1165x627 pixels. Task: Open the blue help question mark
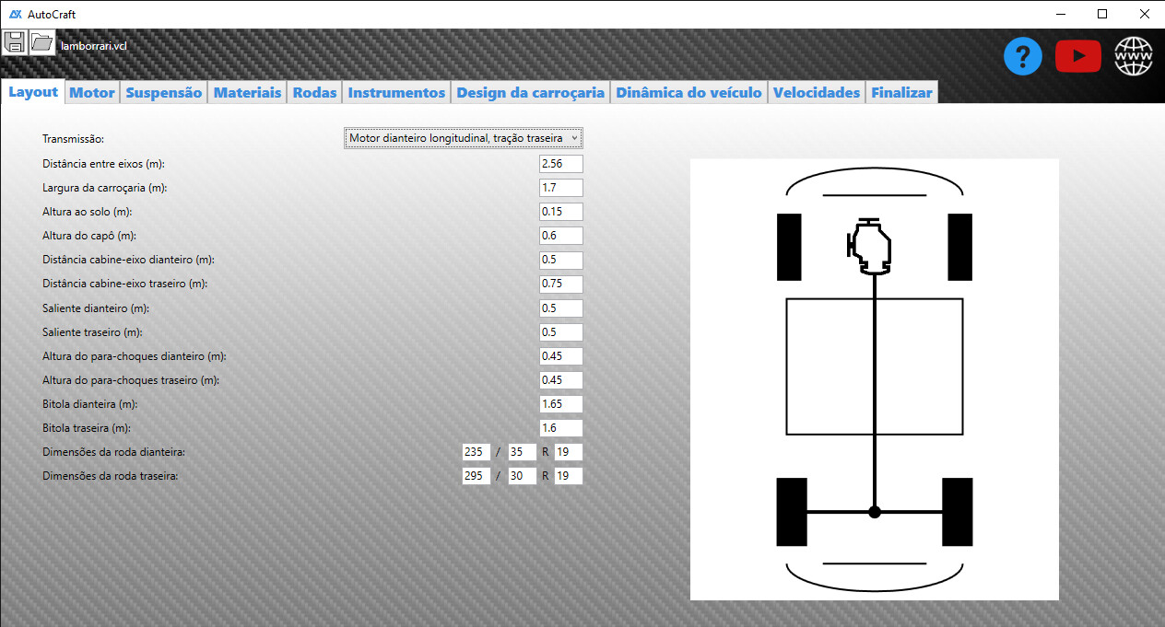point(1022,57)
